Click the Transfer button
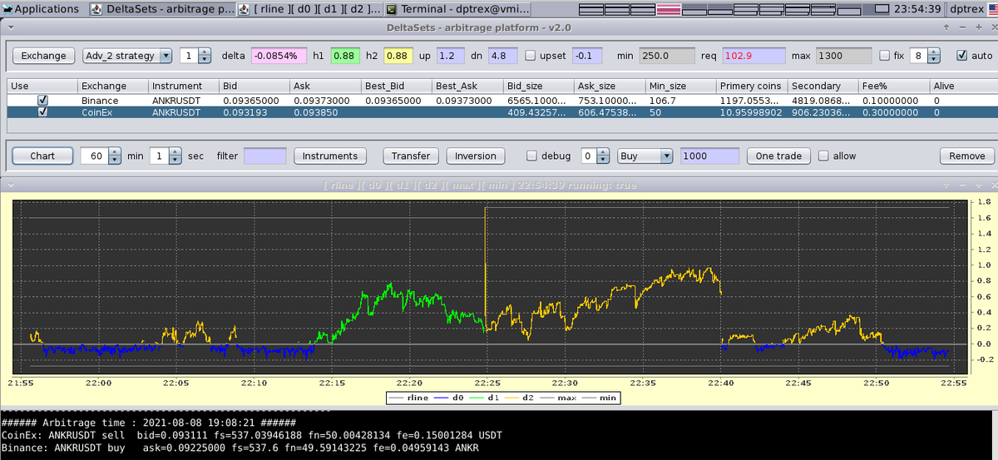 coord(411,156)
